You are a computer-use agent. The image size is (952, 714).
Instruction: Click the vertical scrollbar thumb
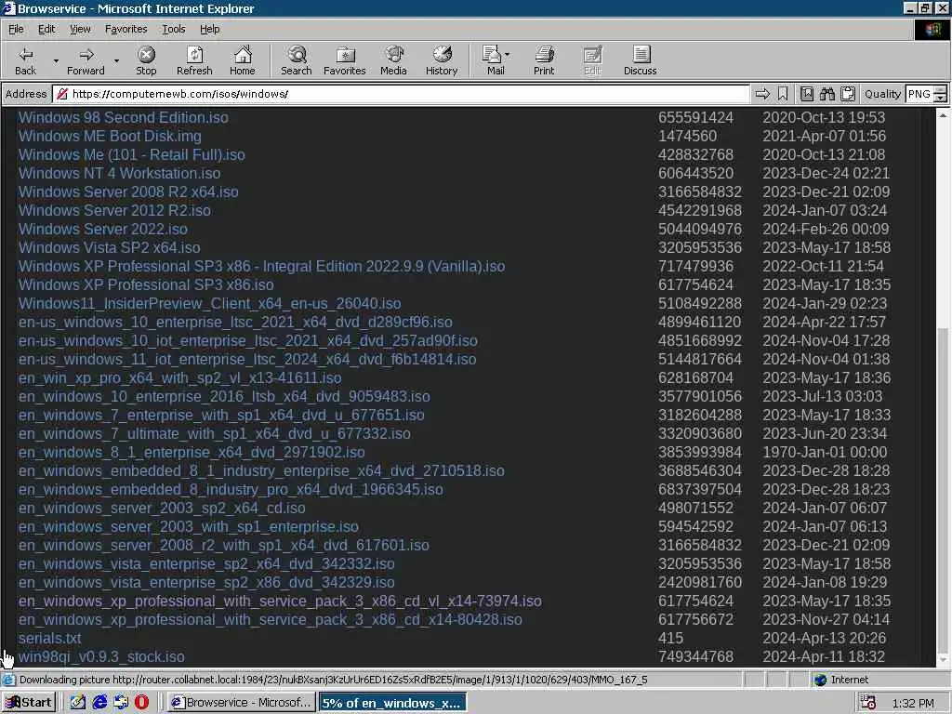point(943,492)
